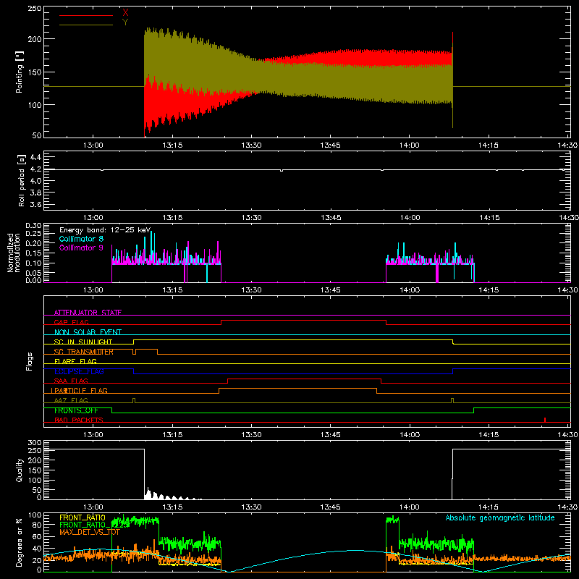
Task: Click the yellow FRONT_RATIO legend label
Action: (83, 517)
